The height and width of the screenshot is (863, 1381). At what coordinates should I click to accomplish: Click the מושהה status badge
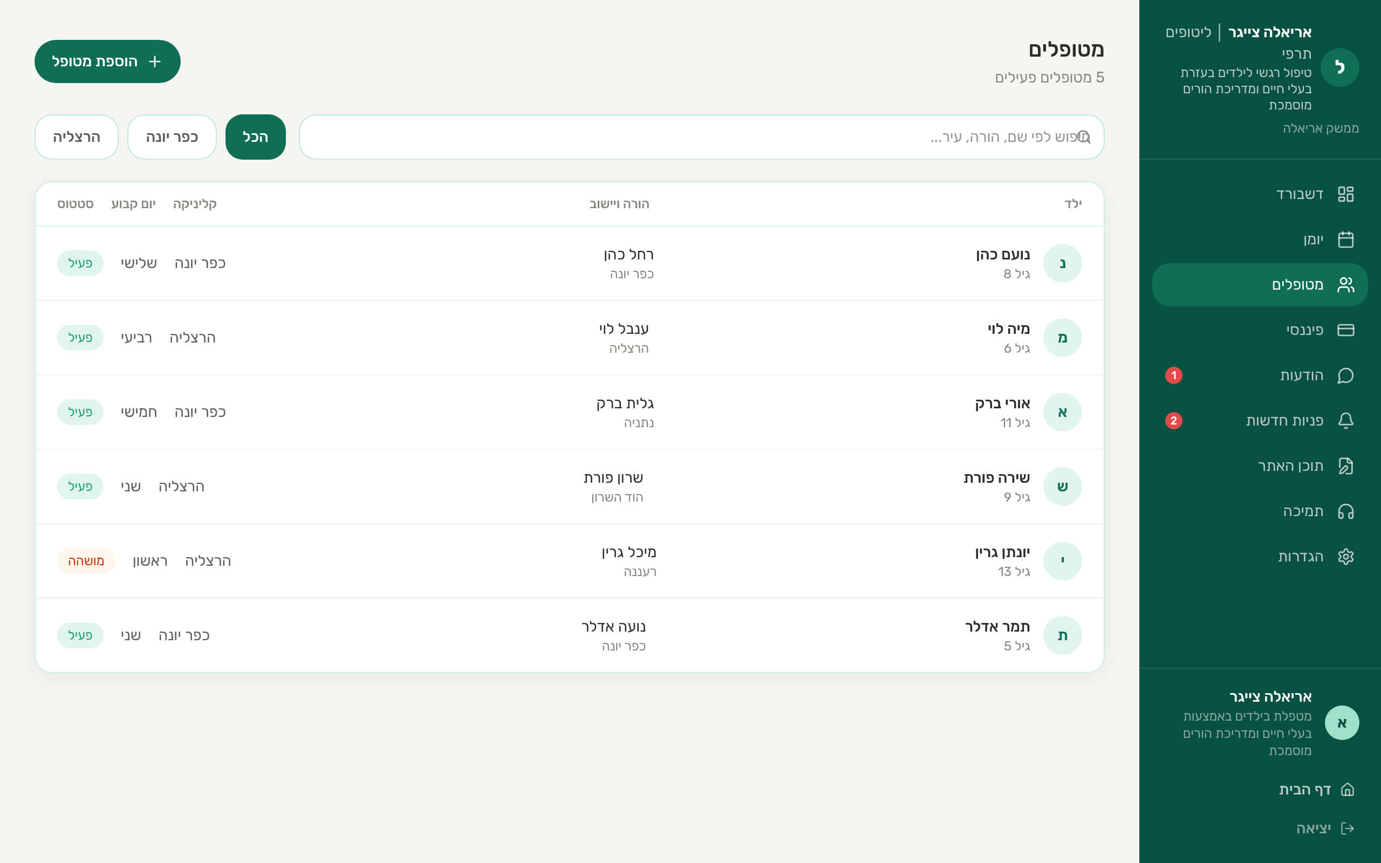pyautogui.click(x=86, y=560)
